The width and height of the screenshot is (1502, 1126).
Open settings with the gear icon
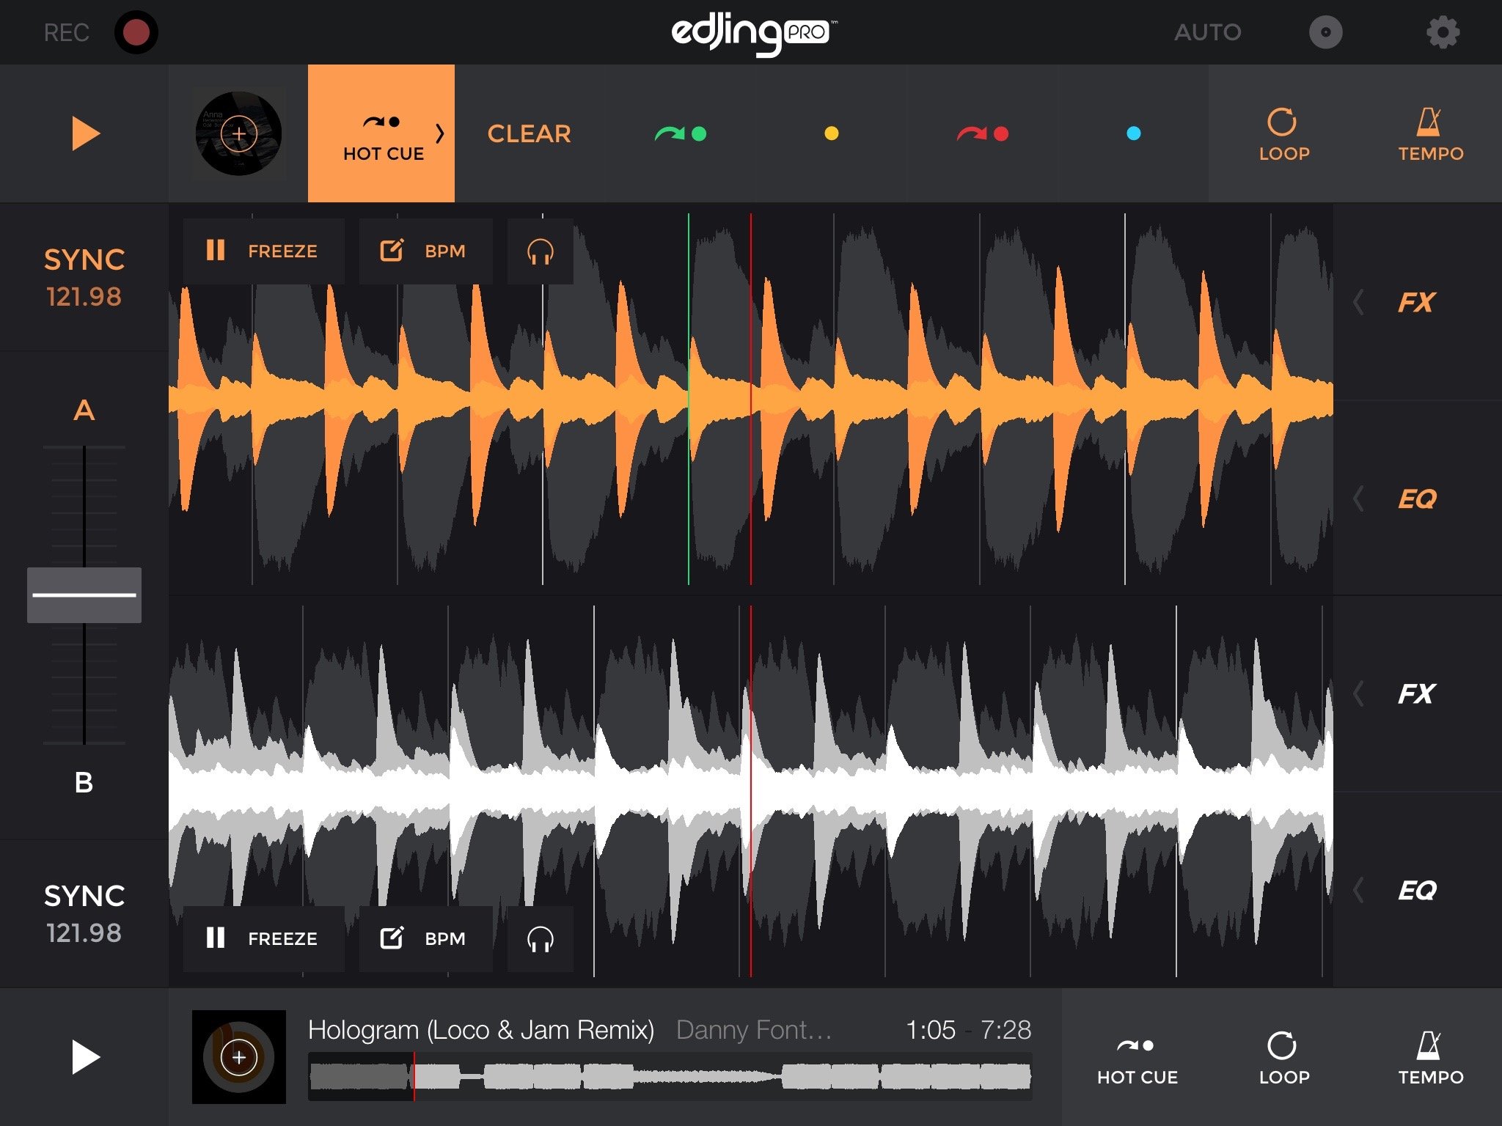point(1443,33)
